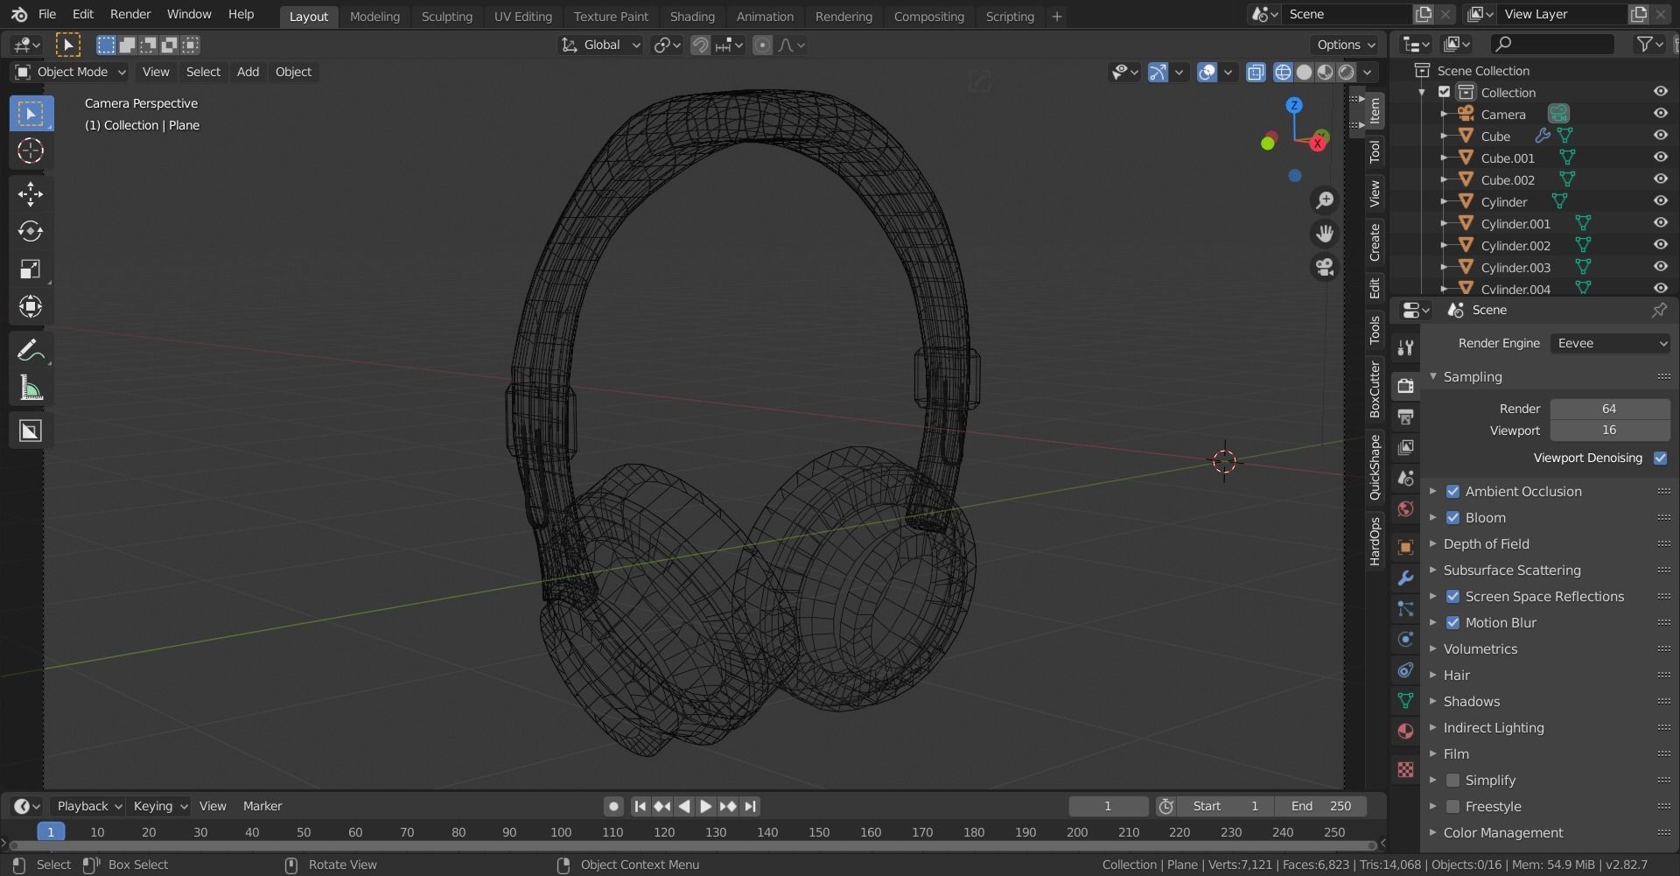Open the Object Data properties tab icon
Screen dimensions: 1680x876
pyautogui.click(x=1405, y=701)
